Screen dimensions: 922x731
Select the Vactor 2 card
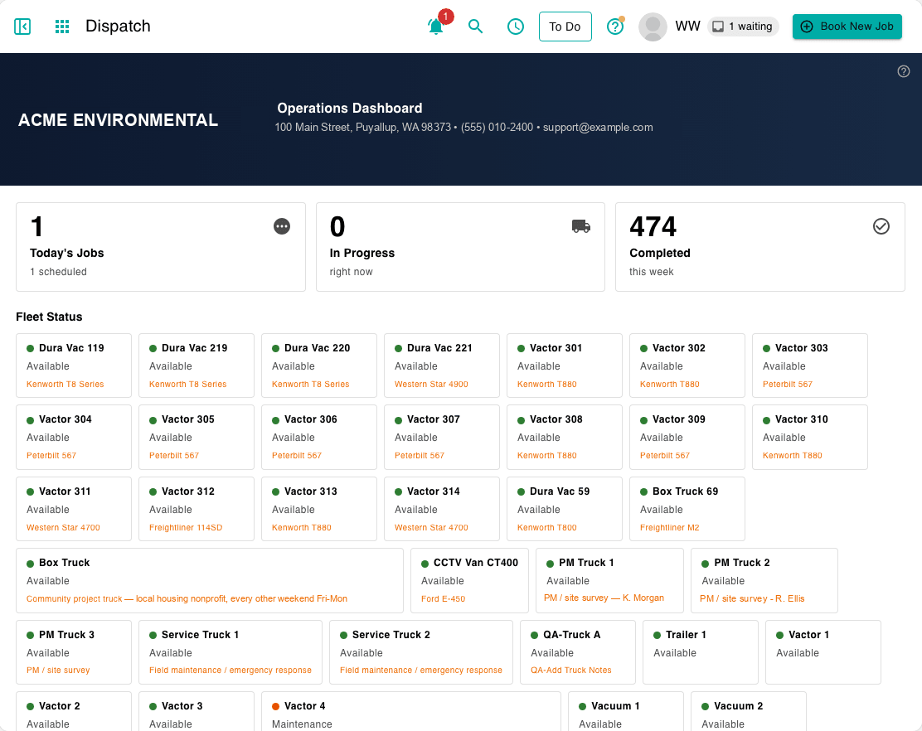point(74,712)
